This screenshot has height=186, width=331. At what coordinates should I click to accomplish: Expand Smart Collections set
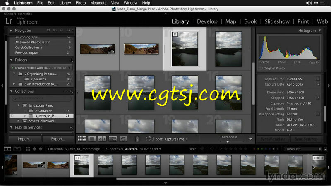click(x=19, y=121)
